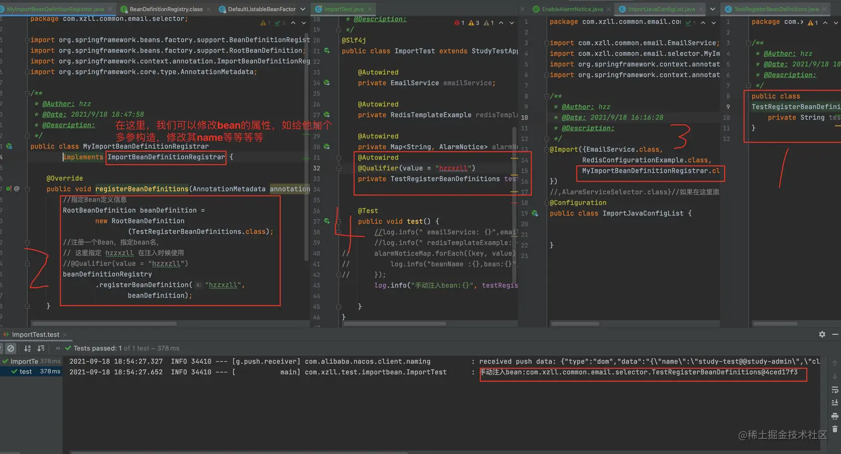The height and width of the screenshot is (454, 841).
Task: Collapse the test() method in ImportTest editor
Action: pos(339,221)
